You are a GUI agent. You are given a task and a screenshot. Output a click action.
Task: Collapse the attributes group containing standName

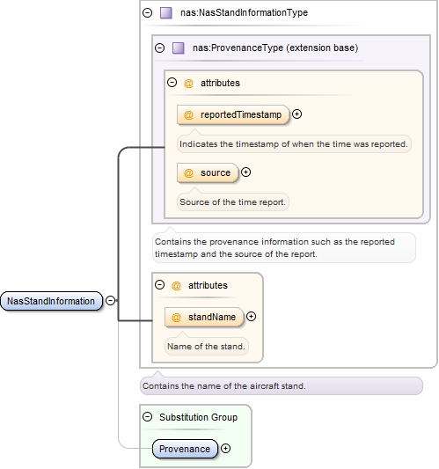click(160, 285)
